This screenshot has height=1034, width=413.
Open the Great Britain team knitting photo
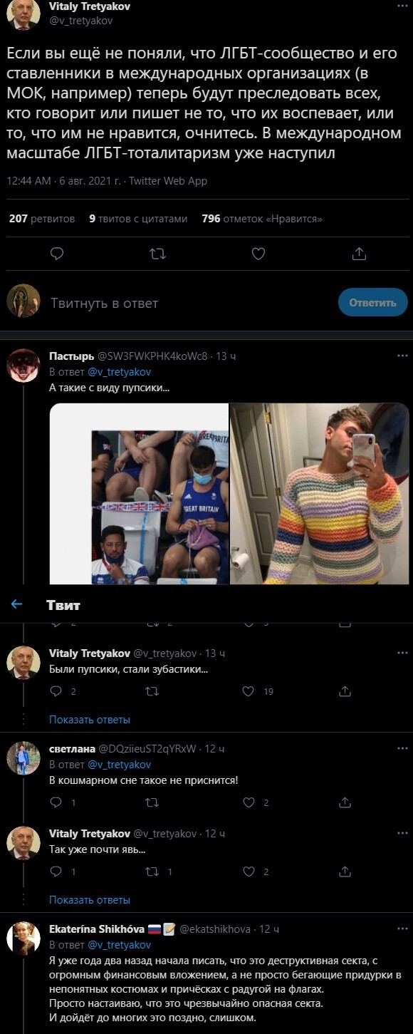139,494
